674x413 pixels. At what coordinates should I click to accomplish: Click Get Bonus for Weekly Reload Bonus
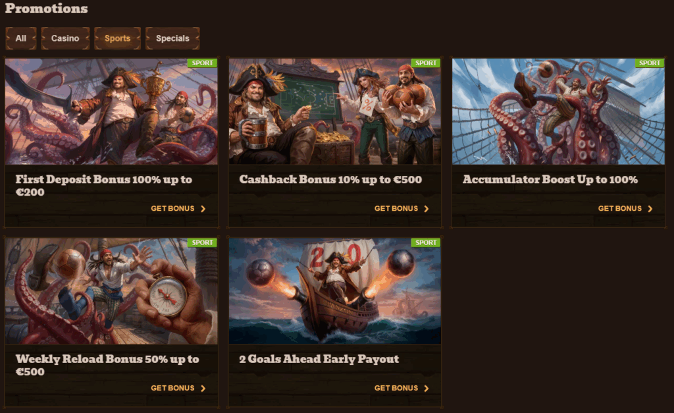coord(178,388)
